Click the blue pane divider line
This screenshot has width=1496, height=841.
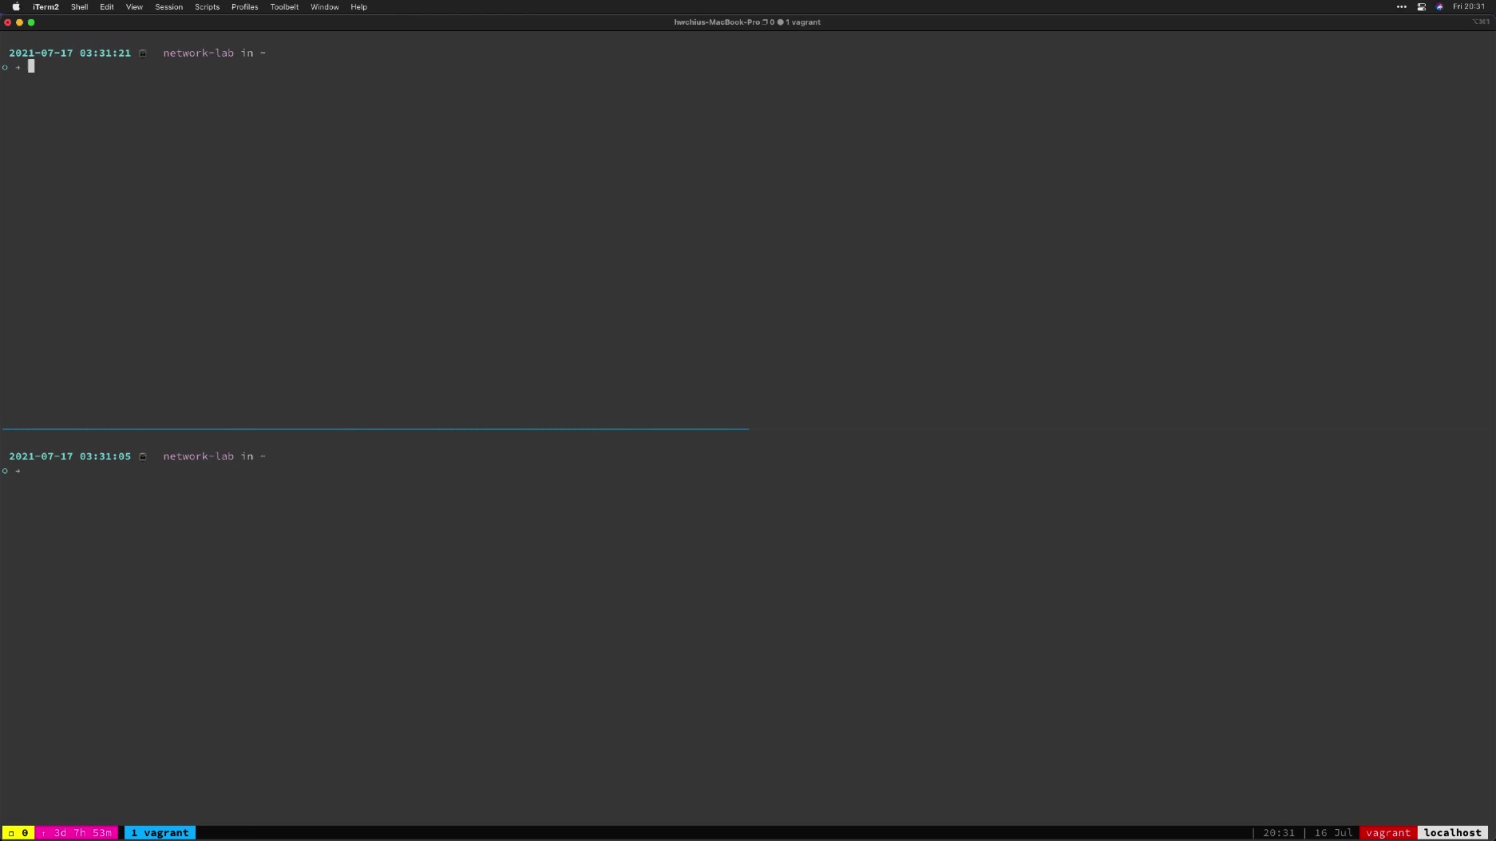click(x=375, y=429)
